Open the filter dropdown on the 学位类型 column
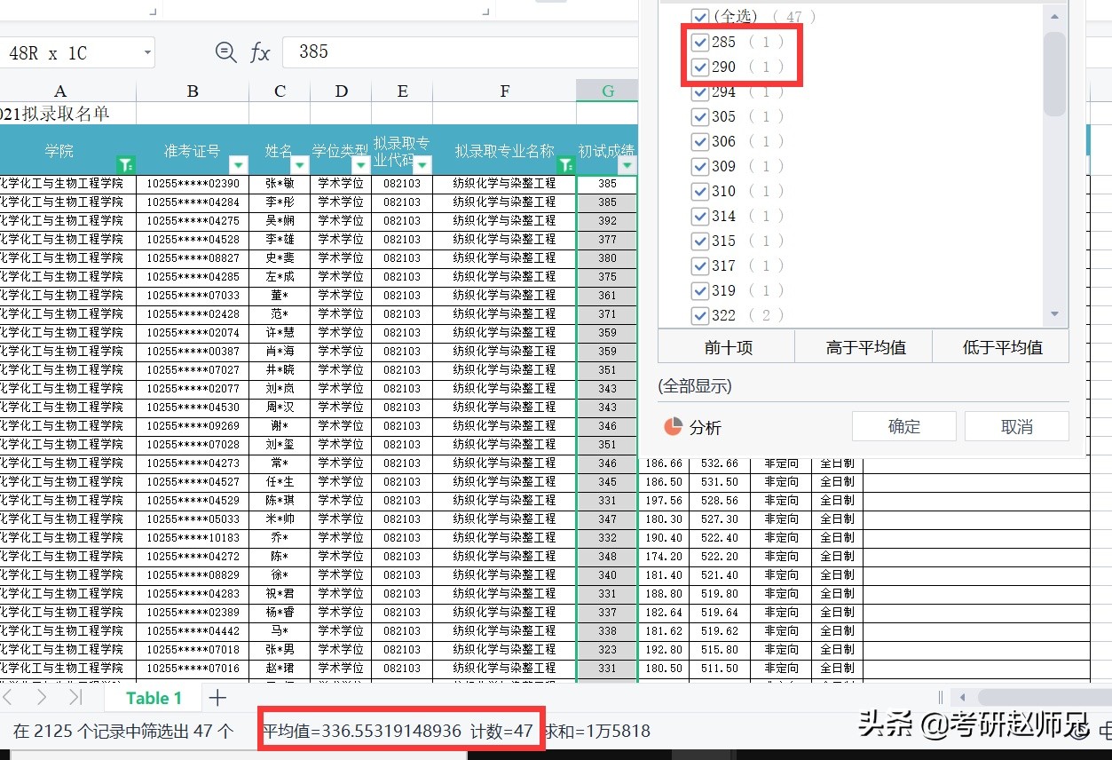Image resolution: width=1112 pixels, height=760 pixels. point(361,163)
